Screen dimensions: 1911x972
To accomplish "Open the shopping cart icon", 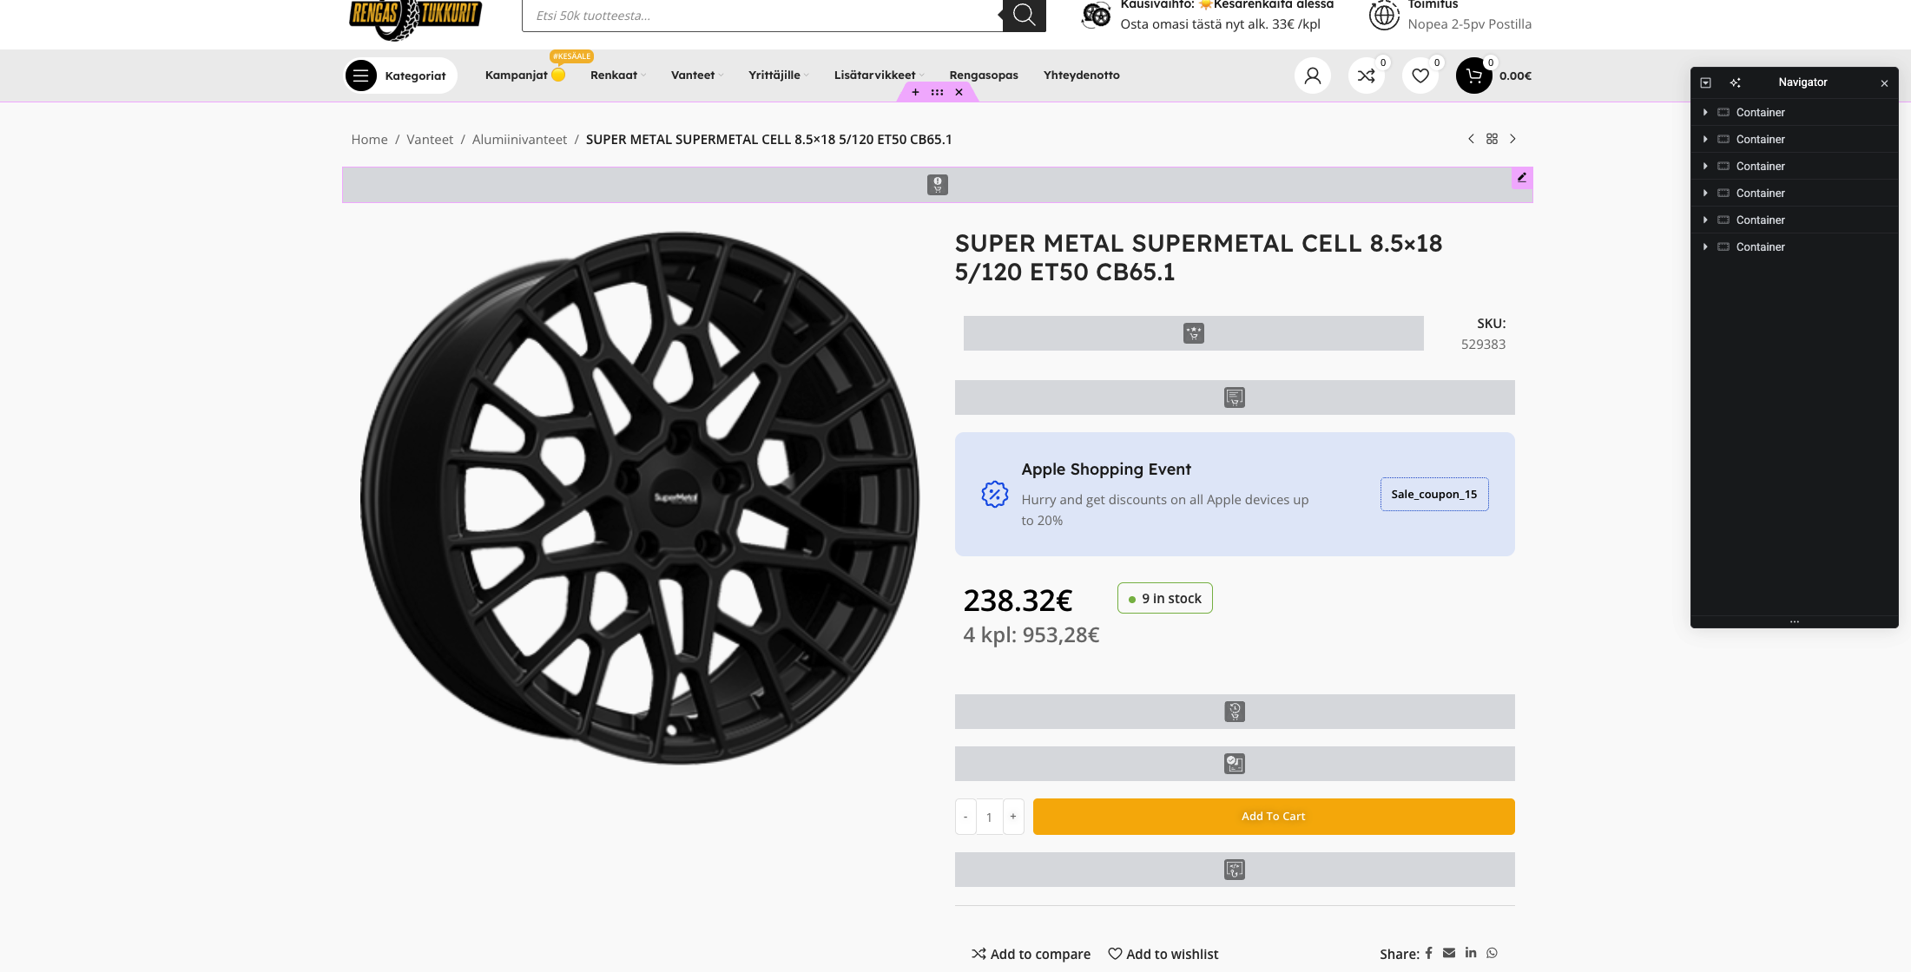I will pos(1474,76).
